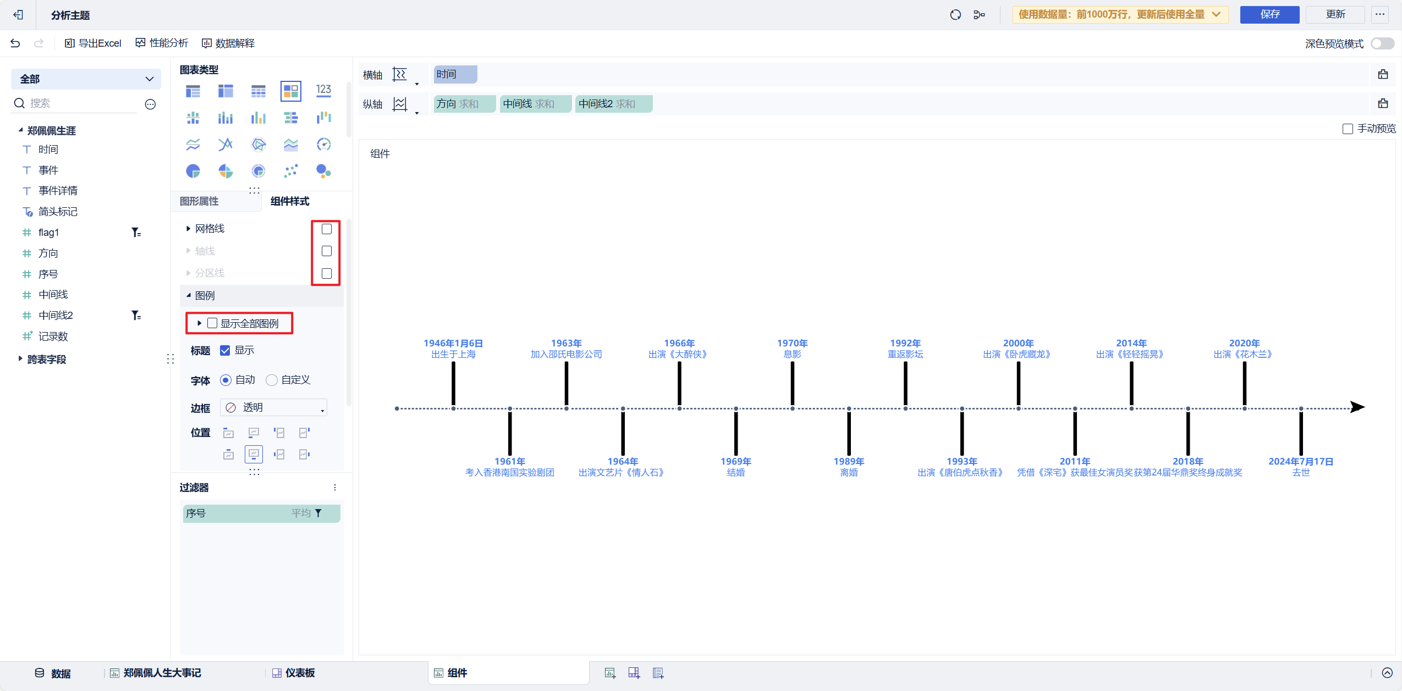Expand the 跨表字段 tree node
This screenshot has height=691, width=1402.
coord(20,358)
